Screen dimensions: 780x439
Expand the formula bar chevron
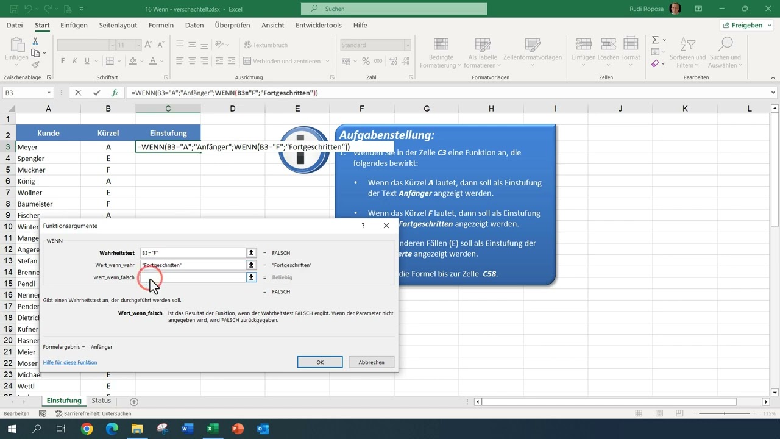(774, 93)
